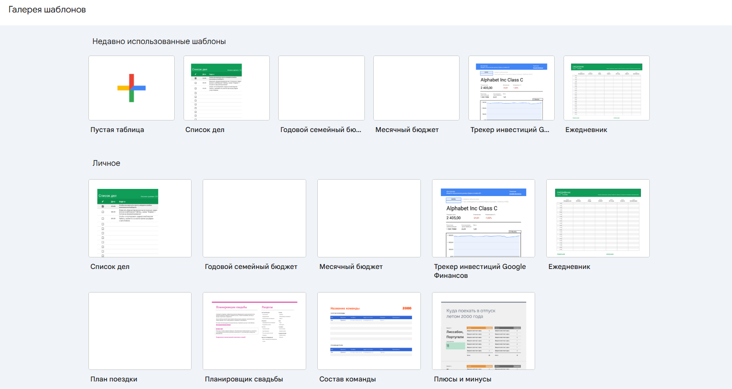Open Список дел thumbnail in Личное section
Screen dimensions: 732x389
point(140,218)
